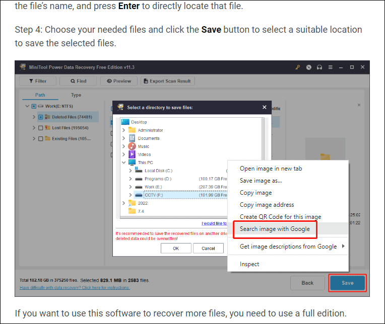
Task: Expand the Existing Files node
Action: [x=34, y=138]
